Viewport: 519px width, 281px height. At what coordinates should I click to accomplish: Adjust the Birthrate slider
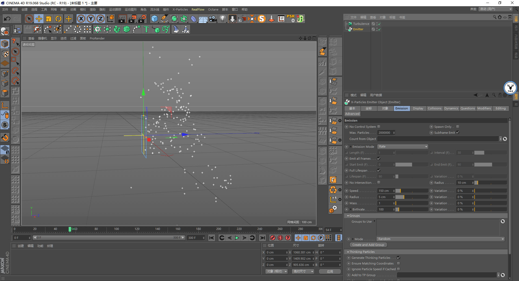(412, 209)
